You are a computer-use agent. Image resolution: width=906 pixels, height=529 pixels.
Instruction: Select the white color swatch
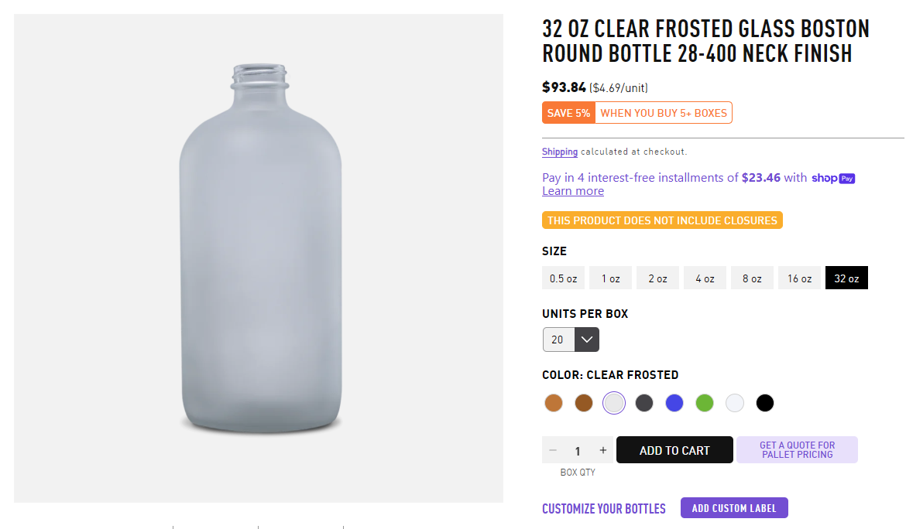coord(735,403)
